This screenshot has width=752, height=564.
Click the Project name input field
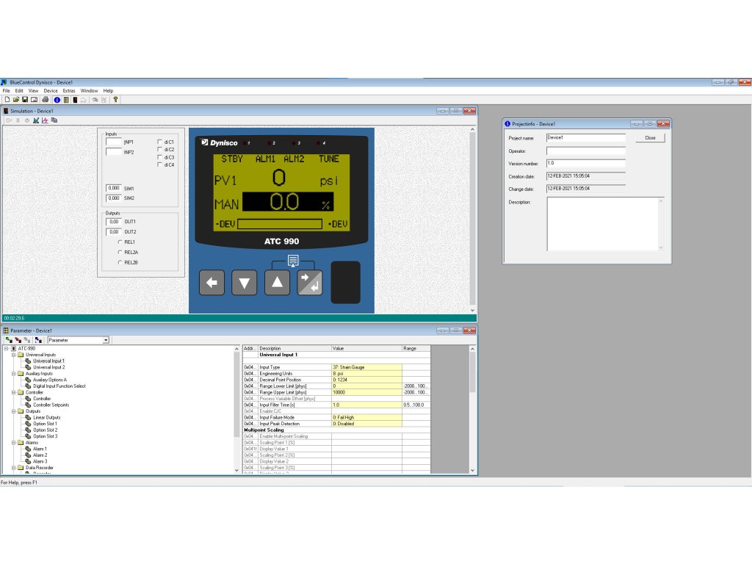point(585,138)
